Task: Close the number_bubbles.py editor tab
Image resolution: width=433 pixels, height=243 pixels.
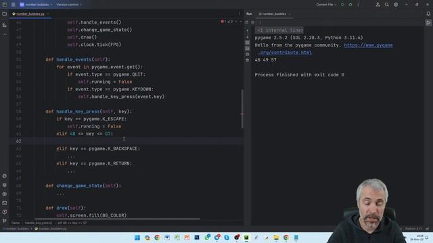Action: click(x=47, y=13)
